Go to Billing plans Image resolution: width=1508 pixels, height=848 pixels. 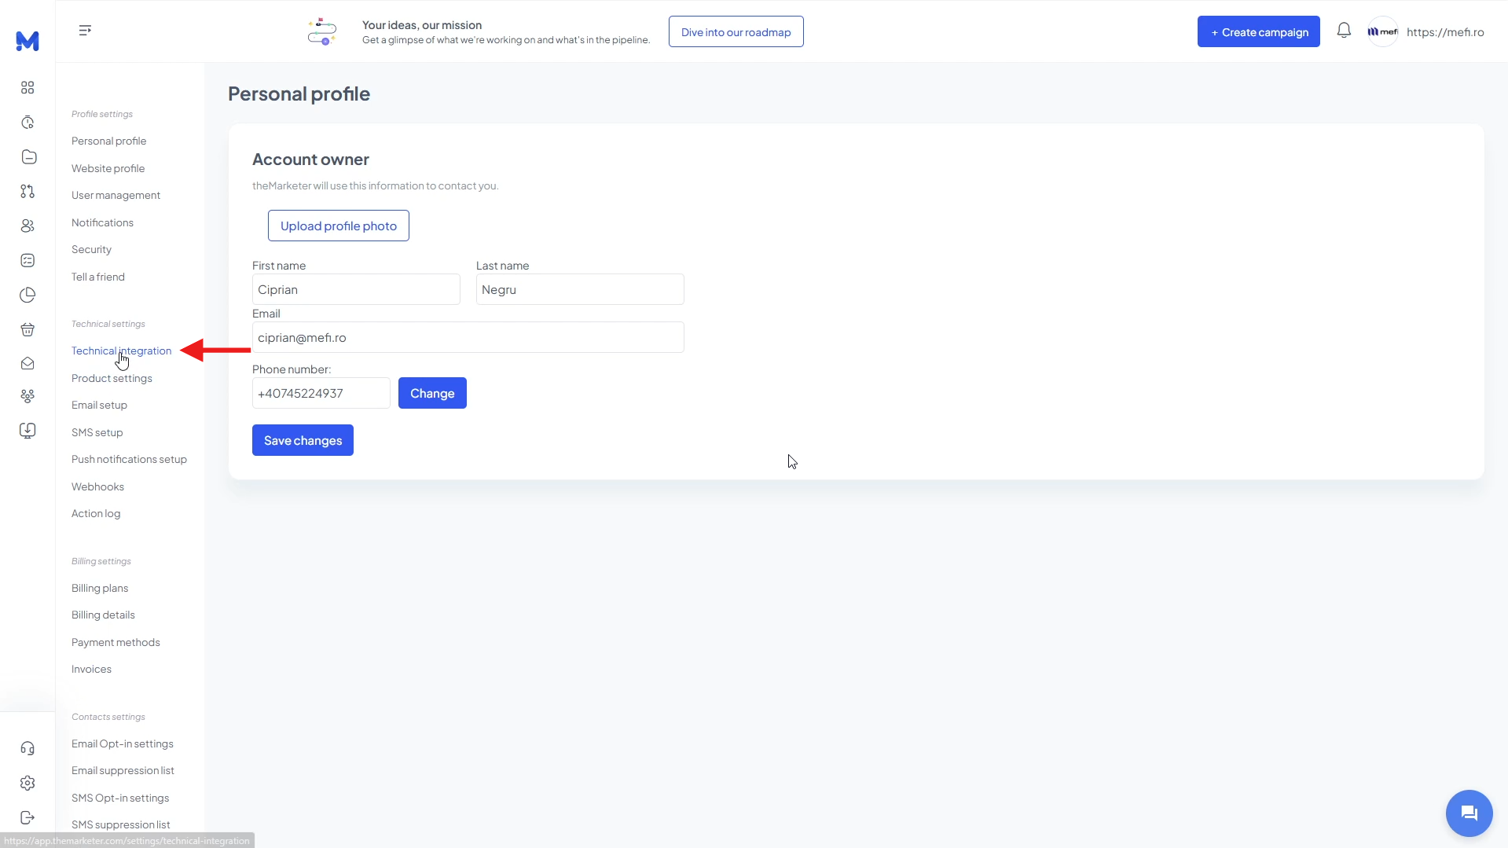[100, 588]
